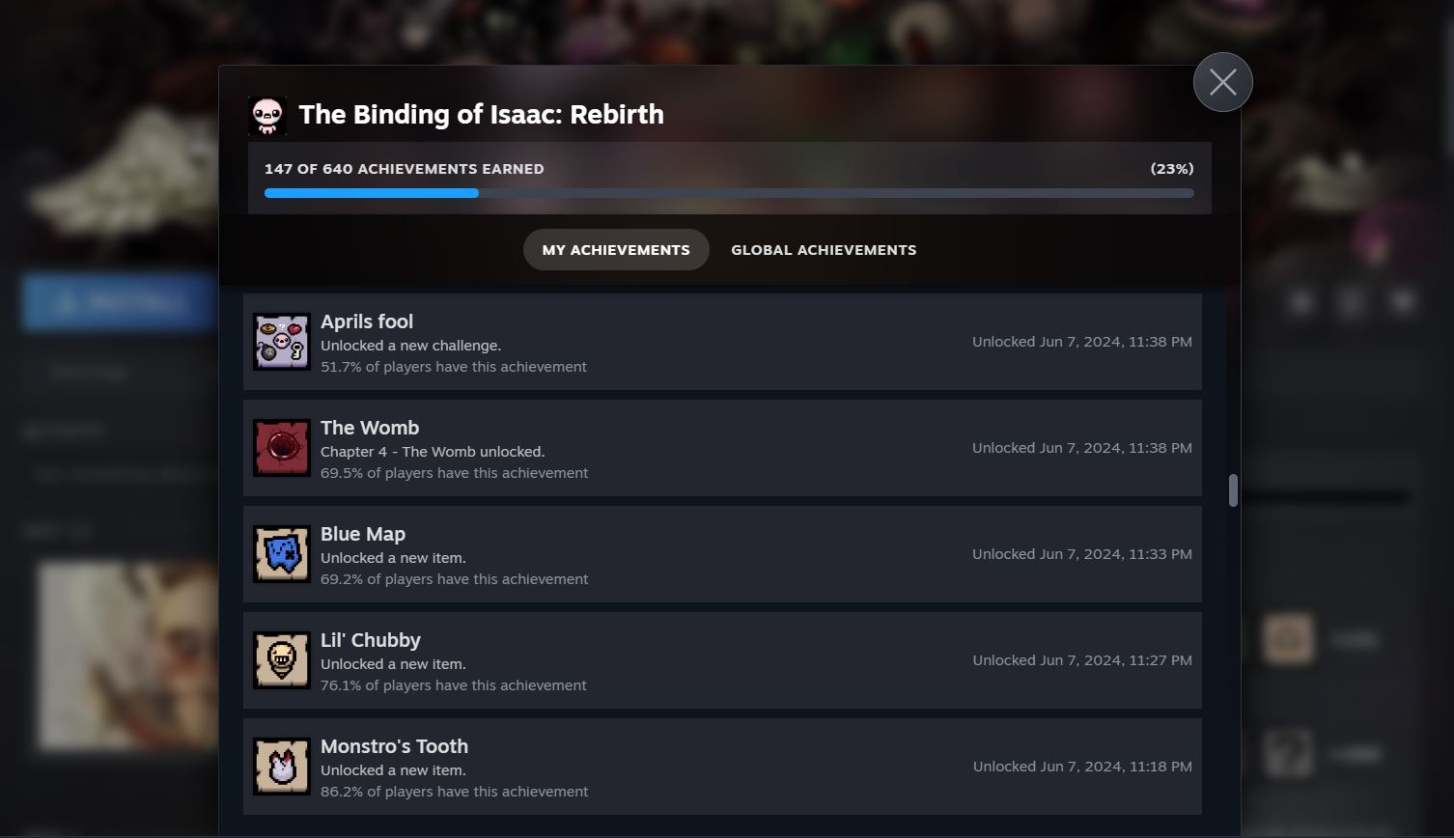Click The Binding of Isaac: Rebirth heading

(481, 114)
